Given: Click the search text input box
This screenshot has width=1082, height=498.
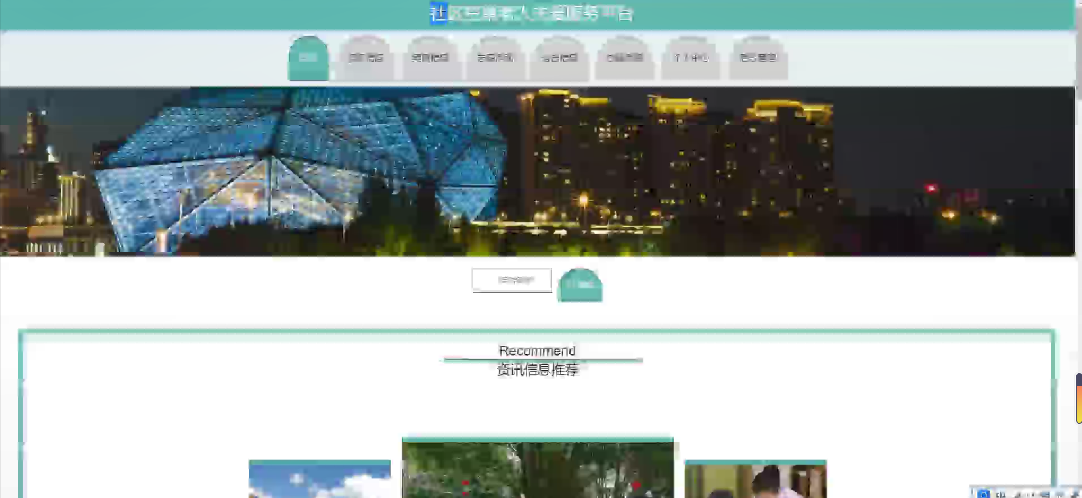Looking at the screenshot, I should click(511, 280).
